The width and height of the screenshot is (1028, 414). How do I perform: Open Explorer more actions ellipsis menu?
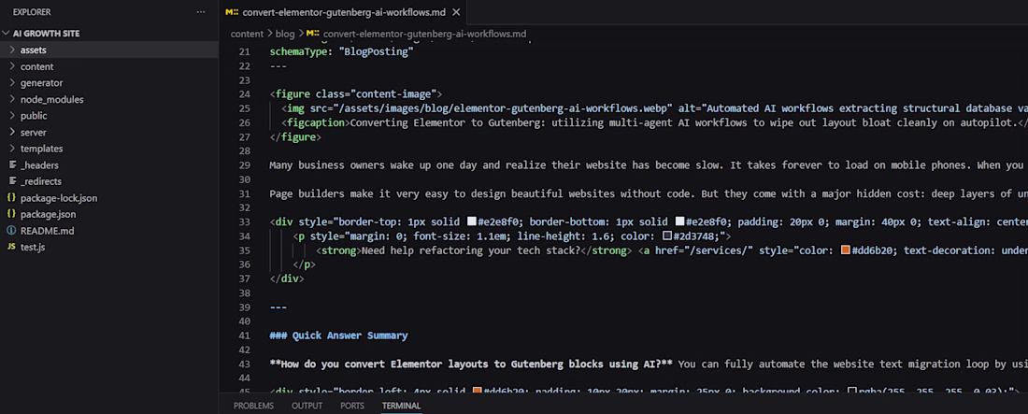(x=201, y=12)
